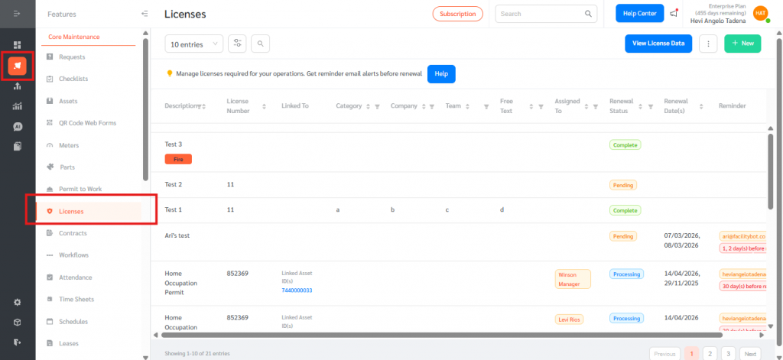The height and width of the screenshot is (360, 783).
Task: Toggle sort on License Number column
Action: (x=265, y=106)
